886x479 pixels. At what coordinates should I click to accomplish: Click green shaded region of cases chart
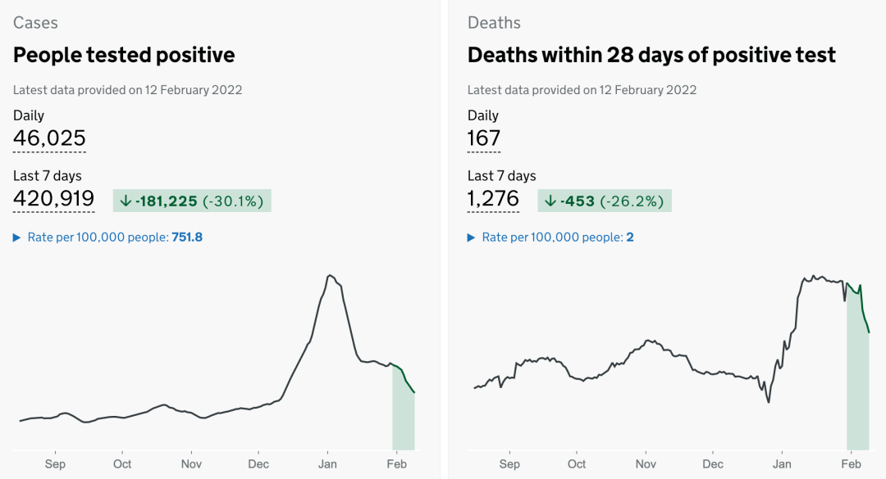[403, 418]
